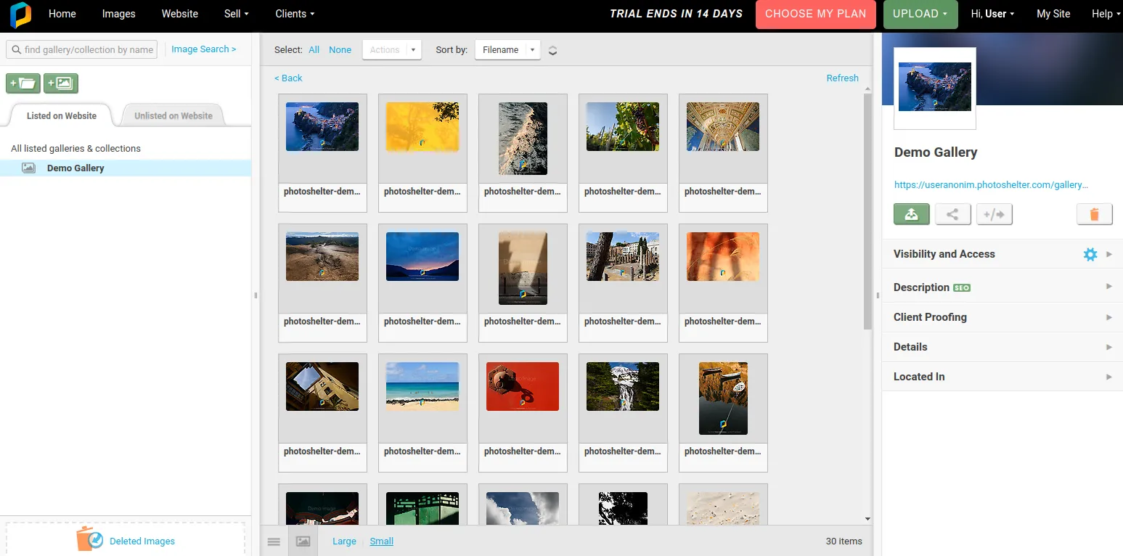Click the Select None link

click(x=340, y=50)
